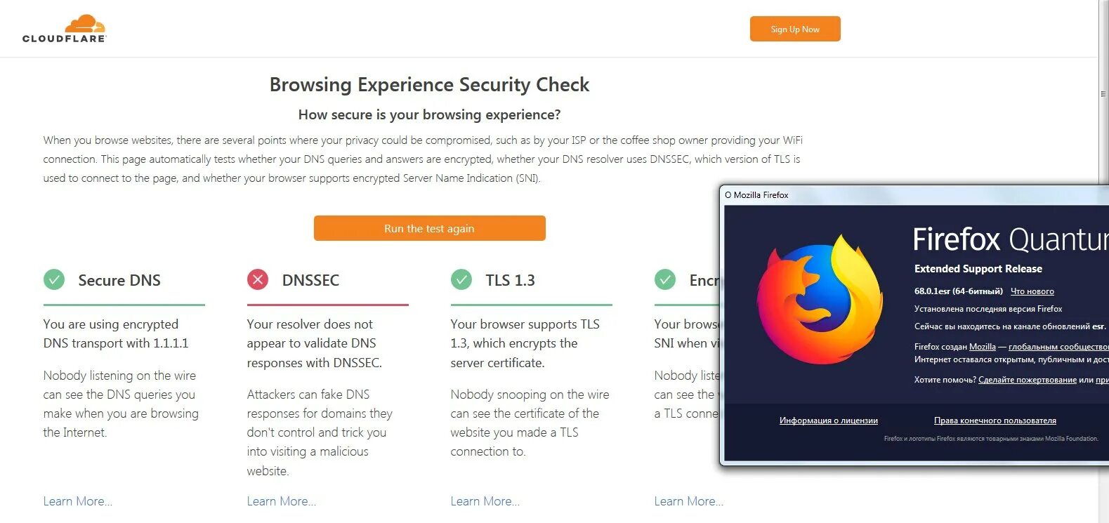Open the Mozilla link in About dialog
Image resolution: width=1109 pixels, height=523 pixels.
point(983,347)
